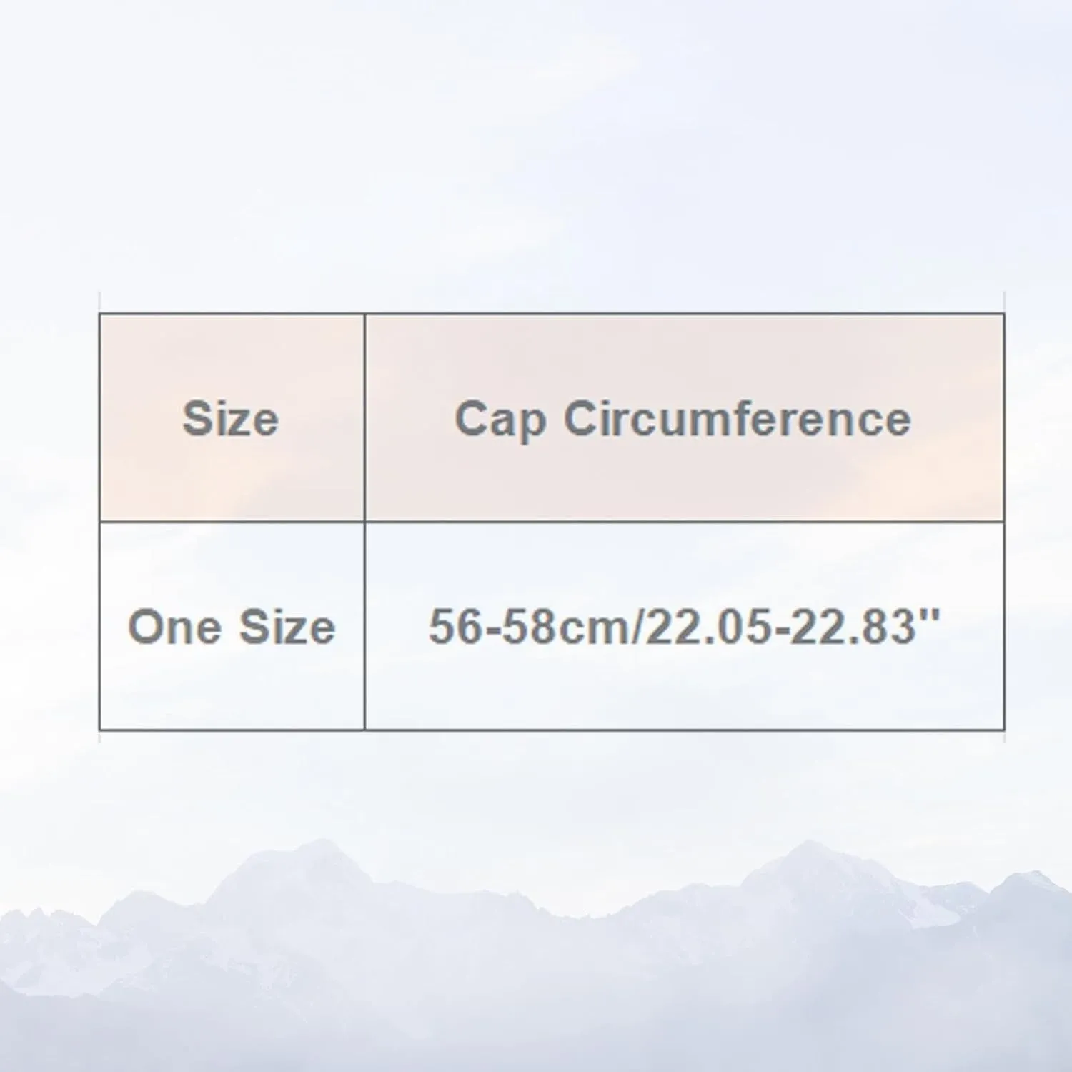The height and width of the screenshot is (1072, 1072).
Task: Click the "Size" header cell
Action: pos(232,417)
